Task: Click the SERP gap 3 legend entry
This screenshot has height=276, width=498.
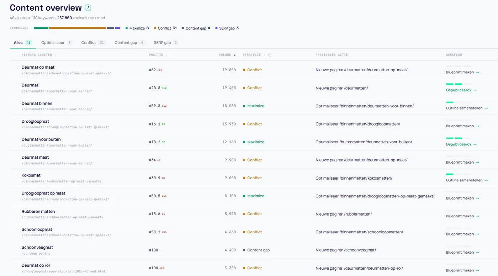Action: 227,28
